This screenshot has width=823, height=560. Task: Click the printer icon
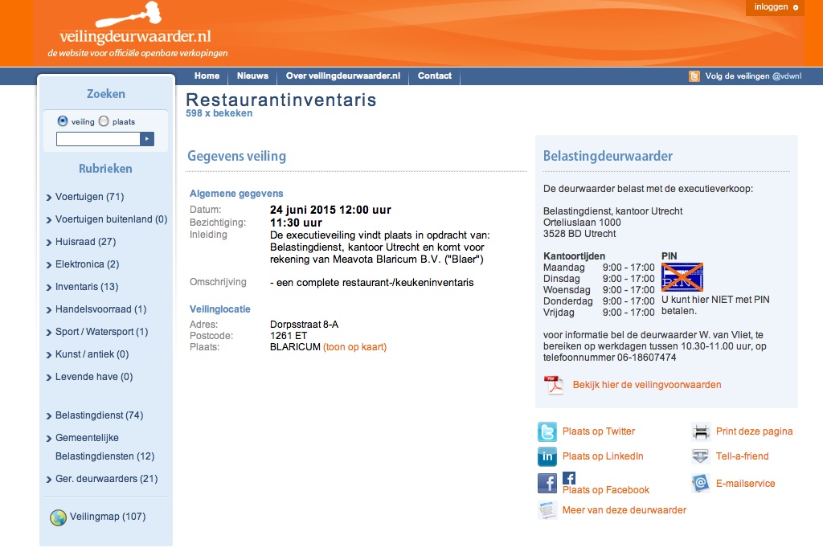(701, 432)
